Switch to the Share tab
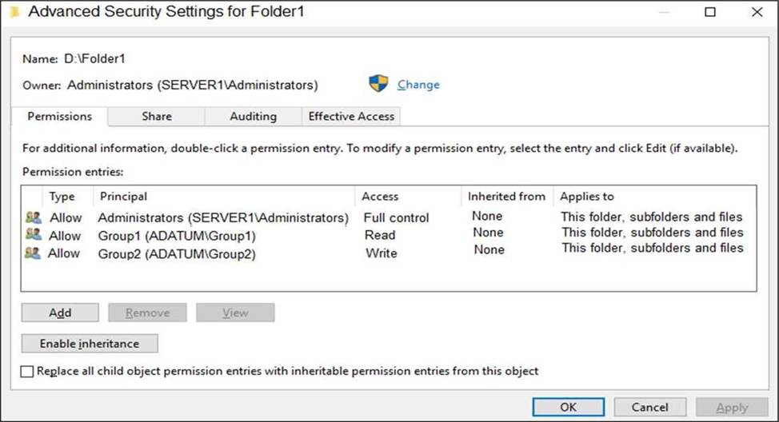The height and width of the screenshot is (422, 779). pyautogui.click(x=157, y=116)
